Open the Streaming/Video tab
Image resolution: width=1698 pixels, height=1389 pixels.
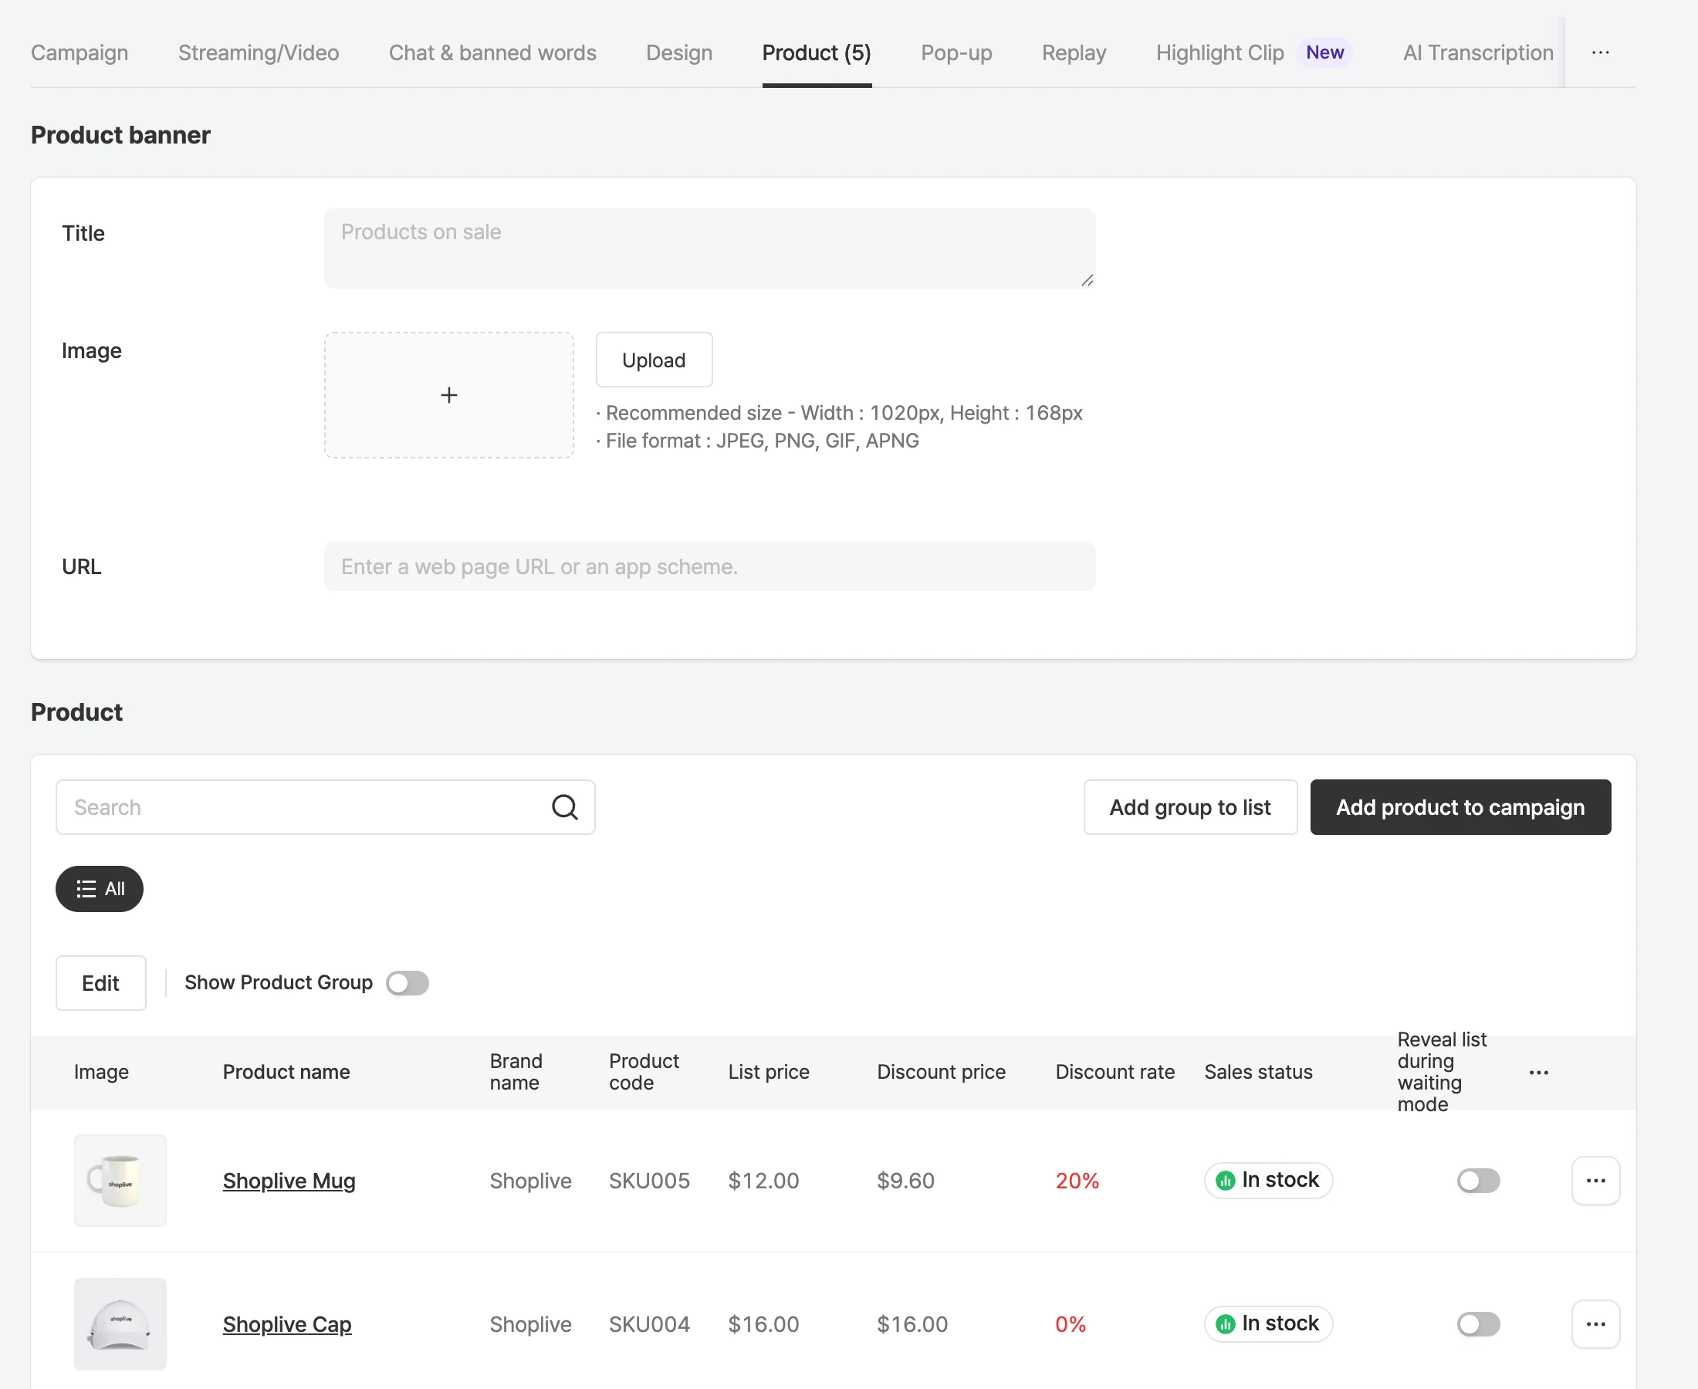click(x=259, y=52)
